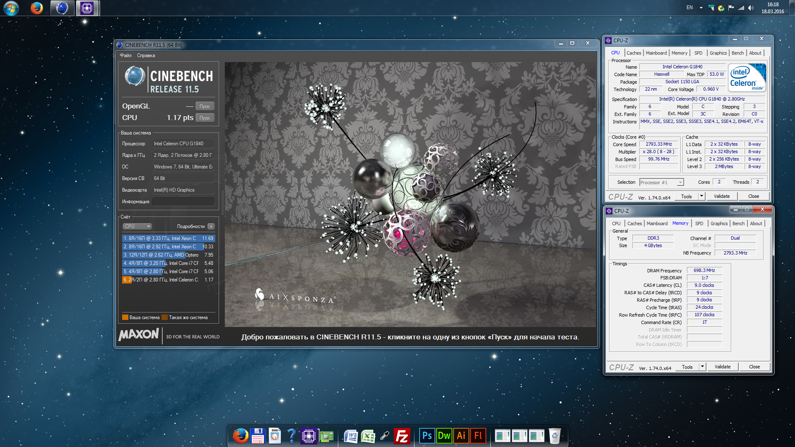Switch to SPD tab in upper CPU-Z window
The image size is (795, 447).
(x=699, y=53)
